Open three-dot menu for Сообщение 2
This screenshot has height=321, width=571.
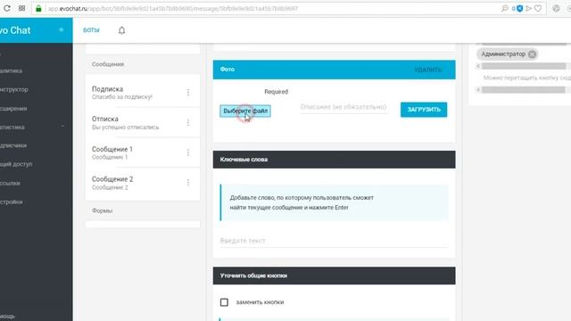188,182
